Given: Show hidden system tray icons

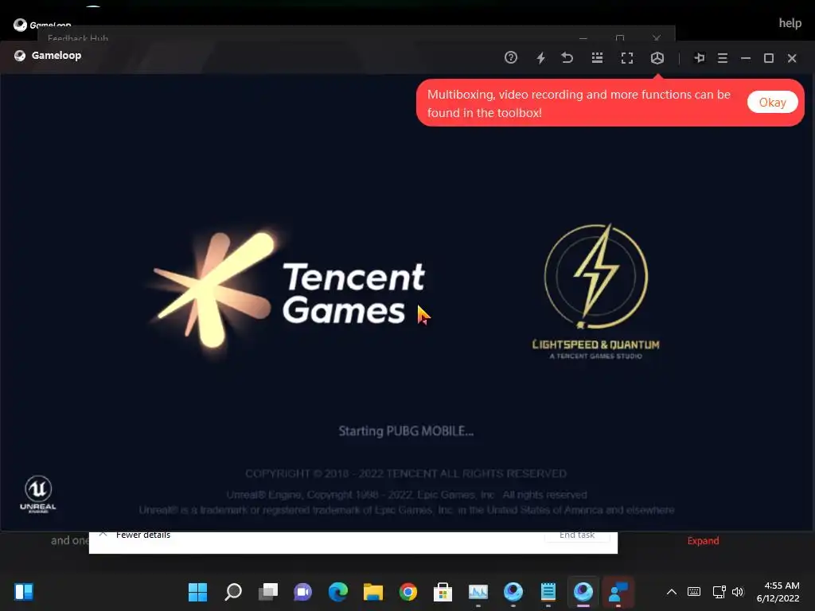Looking at the screenshot, I should 672,592.
